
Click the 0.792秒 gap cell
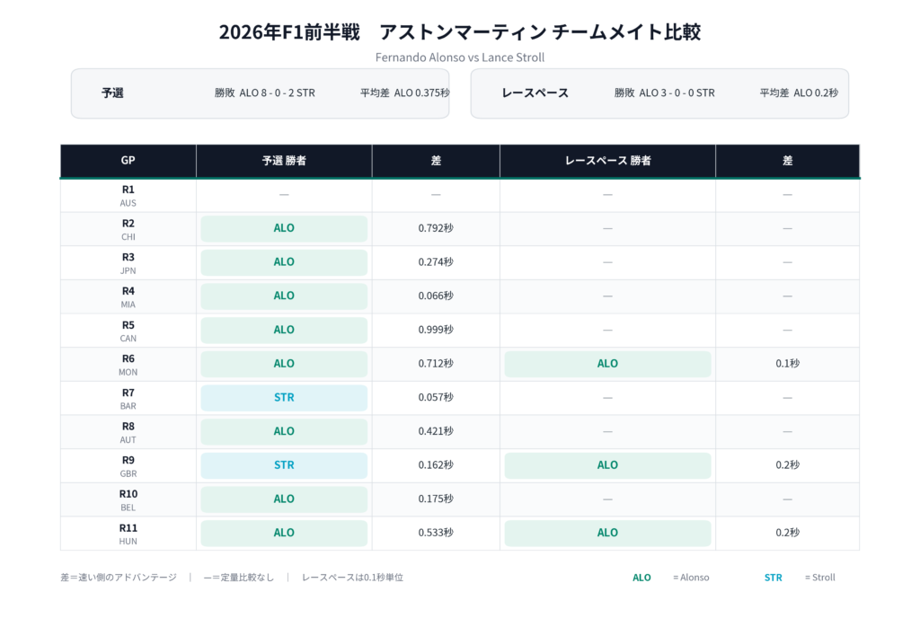(436, 228)
